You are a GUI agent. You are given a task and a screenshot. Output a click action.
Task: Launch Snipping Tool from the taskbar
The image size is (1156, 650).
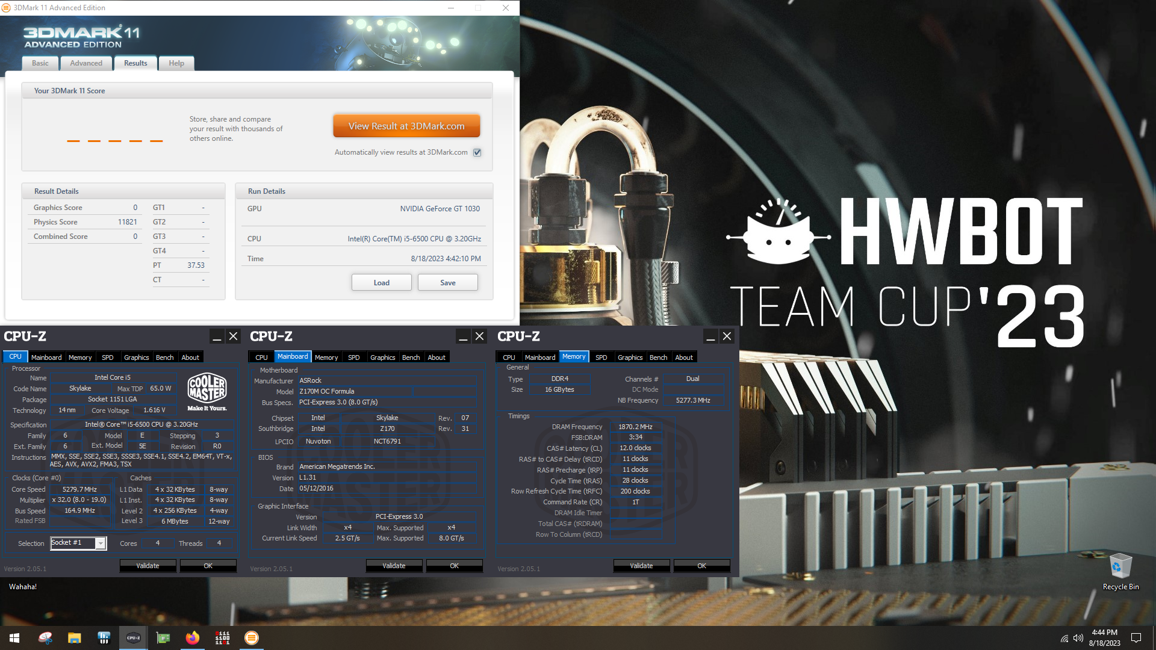[45, 638]
